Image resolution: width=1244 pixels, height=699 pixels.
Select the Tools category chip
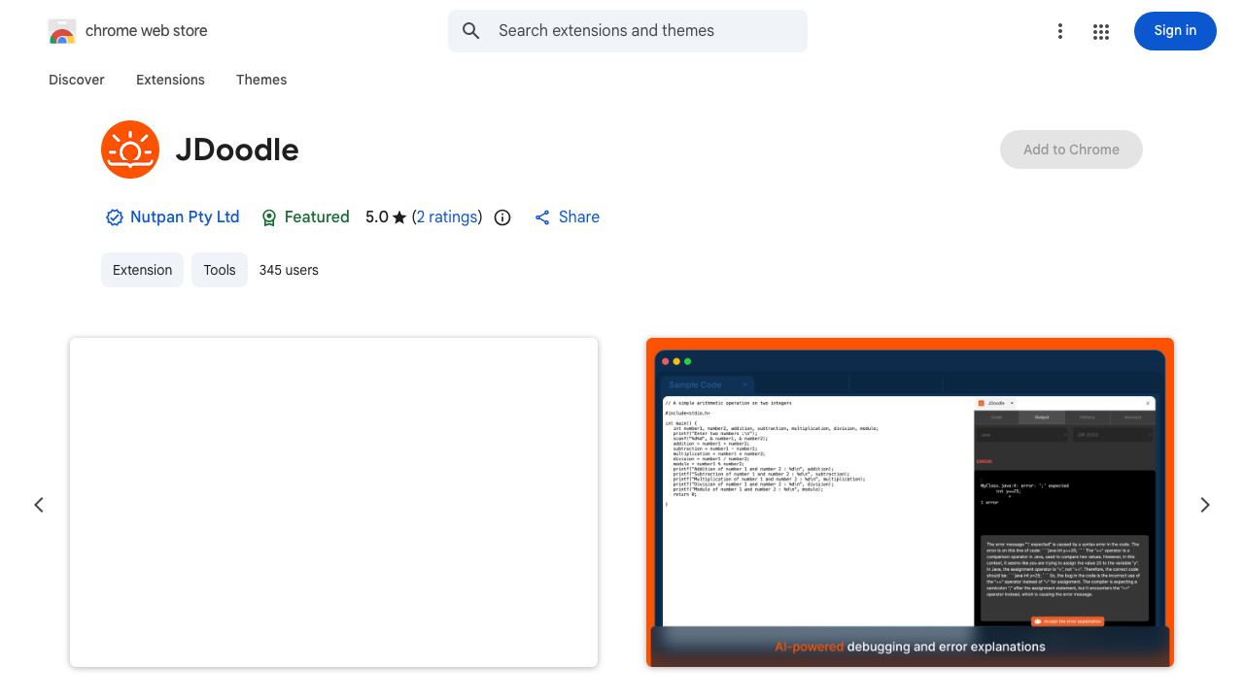point(220,270)
